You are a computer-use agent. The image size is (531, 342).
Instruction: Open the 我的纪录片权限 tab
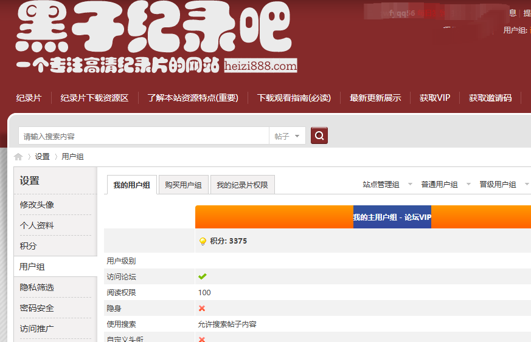(x=243, y=185)
